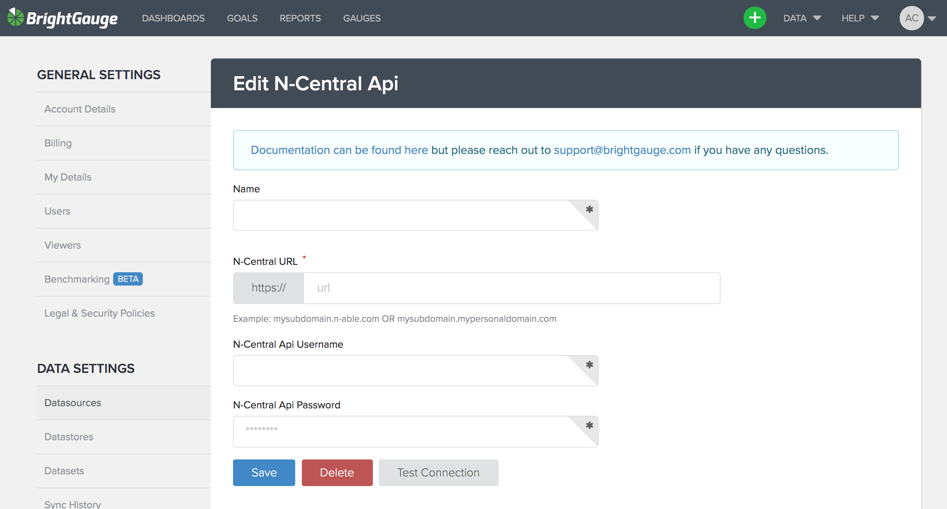Open Datastores in the sidebar
The image size is (947, 509).
(x=124, y=437)
